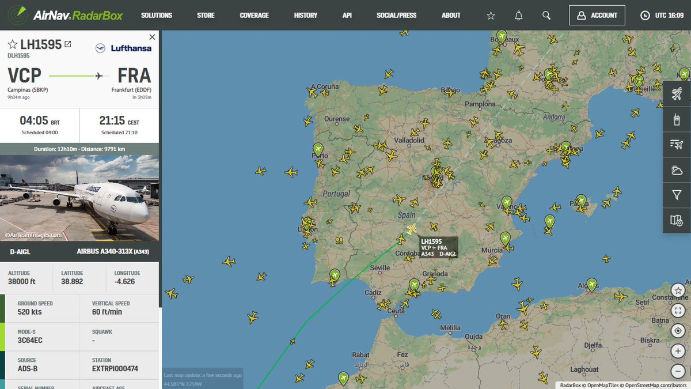
Task: Click the DLH1595 callsign text
Action: [18, 56]
